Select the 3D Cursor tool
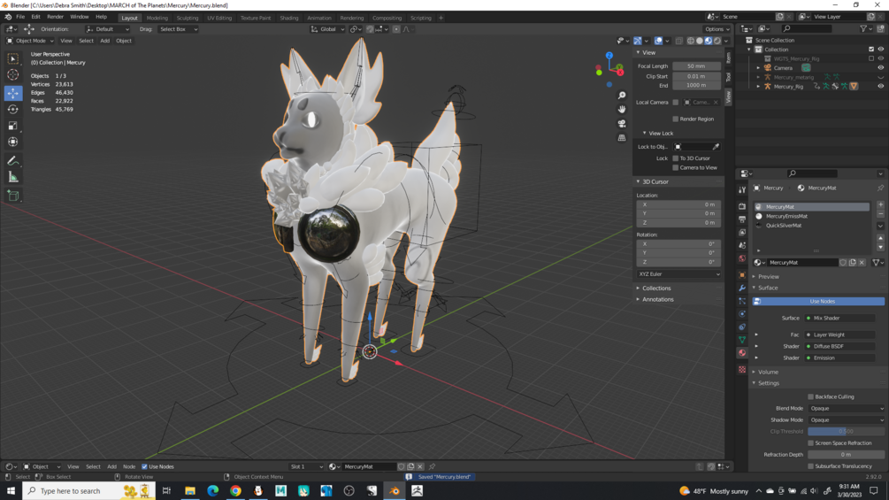889x500 pixels. point(13,75)
